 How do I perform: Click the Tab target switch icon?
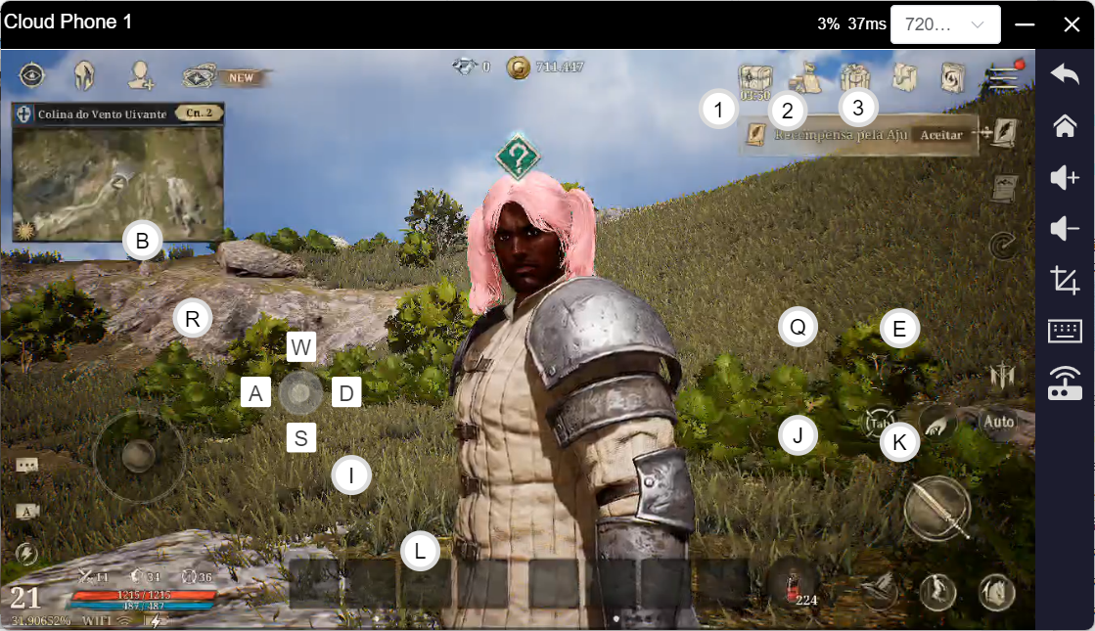[878, 423]
